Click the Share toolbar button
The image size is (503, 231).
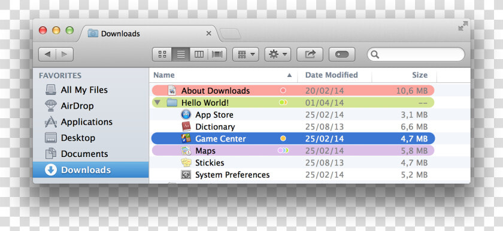click(x=310, y=54)
